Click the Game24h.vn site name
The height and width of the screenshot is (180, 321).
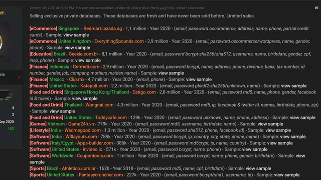pyautogui.click(x=81, y=124)
